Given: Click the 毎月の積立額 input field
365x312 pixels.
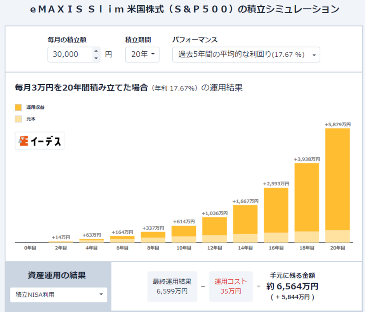Looking at the screenshot, I should (x=70, y=54).
